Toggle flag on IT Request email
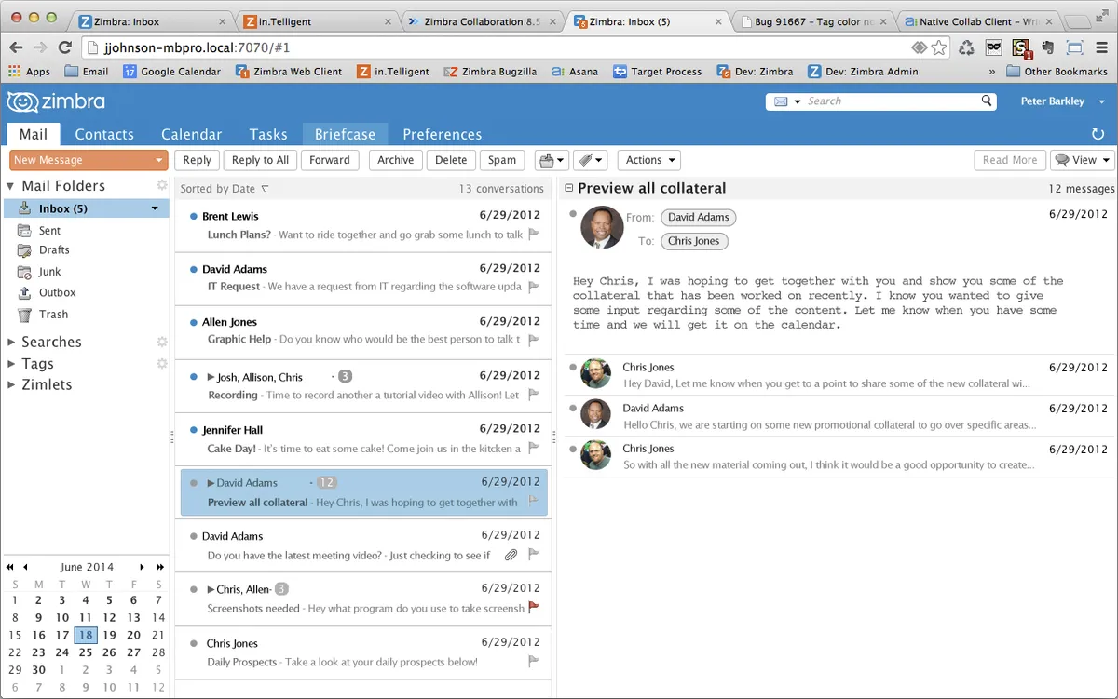This screenshot has width=1118, height=699. click(534, 287)
